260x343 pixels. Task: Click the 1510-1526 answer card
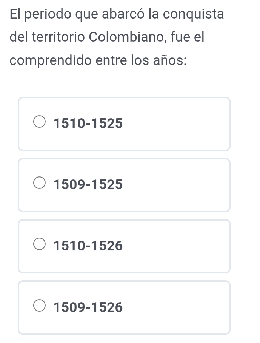coord(125,246)
